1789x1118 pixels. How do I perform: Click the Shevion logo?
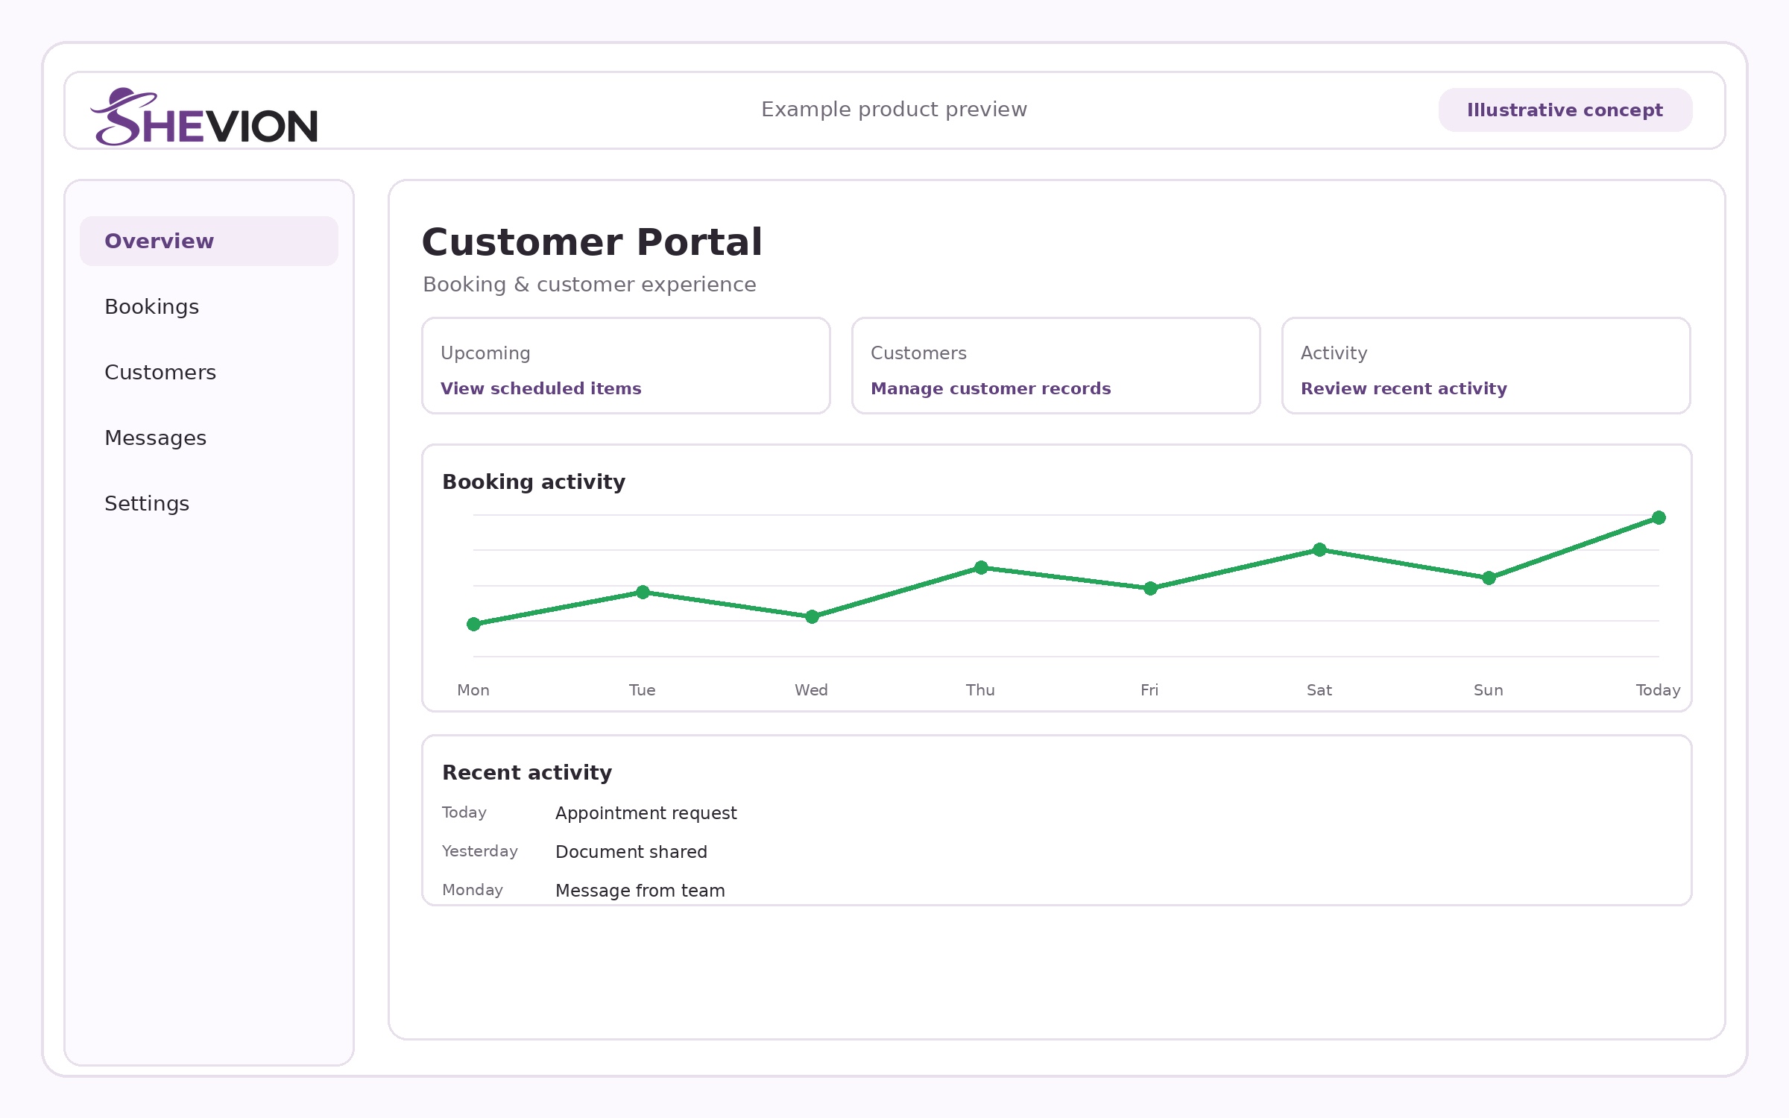pos(204,117)
